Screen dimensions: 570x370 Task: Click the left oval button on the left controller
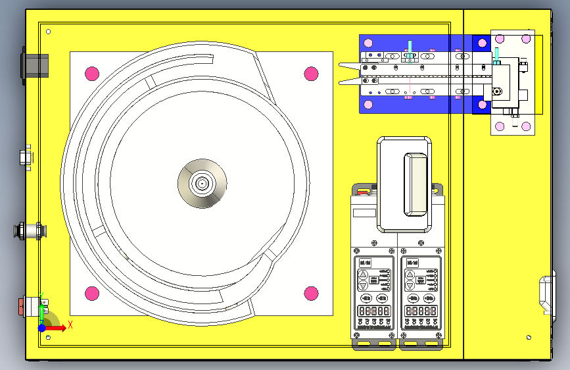[x=366, y=299]
